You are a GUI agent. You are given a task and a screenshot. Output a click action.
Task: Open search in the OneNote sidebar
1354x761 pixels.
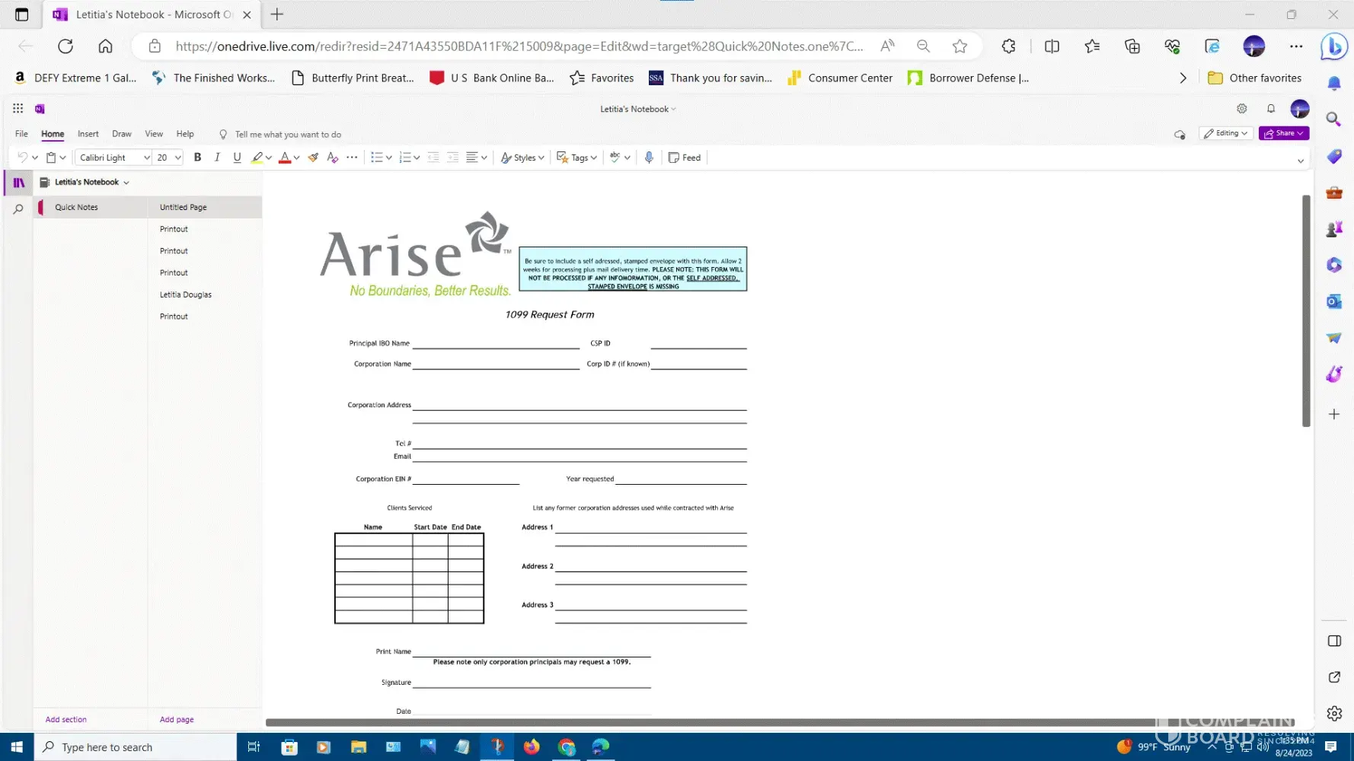point(19,209)
